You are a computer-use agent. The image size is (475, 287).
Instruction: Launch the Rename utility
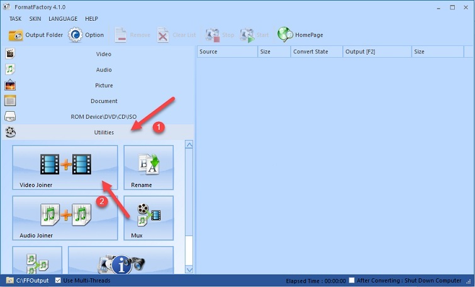(148, 167)
